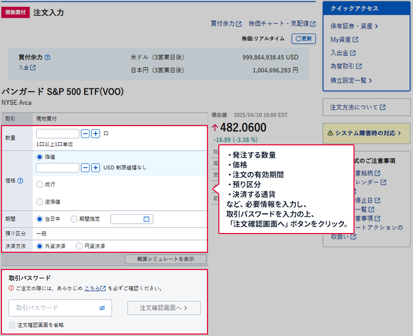Viewport: 413px width, 336px height.
Task: Click the 取引パスワード input field
Action: click(x=60, y=308)
